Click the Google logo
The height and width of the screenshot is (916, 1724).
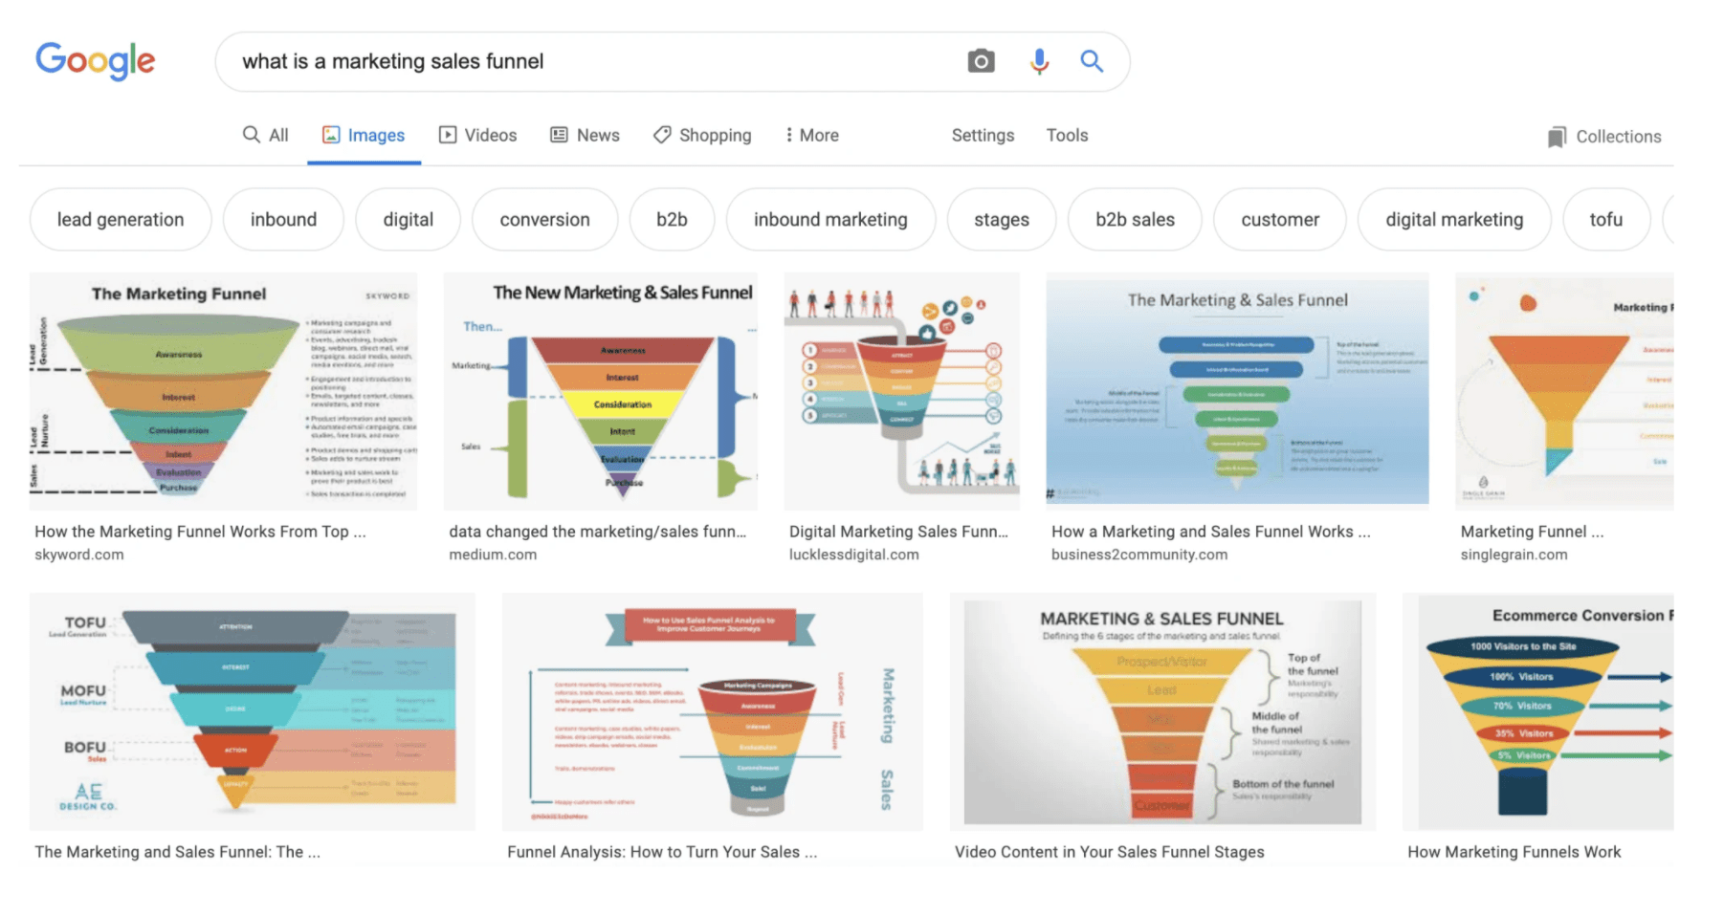[x=95, y=60]
